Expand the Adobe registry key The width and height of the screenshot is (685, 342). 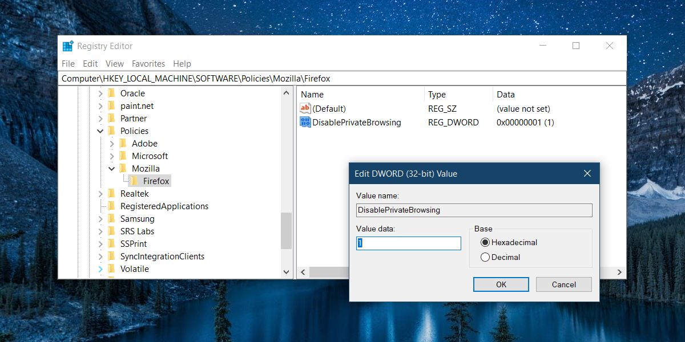112,144
